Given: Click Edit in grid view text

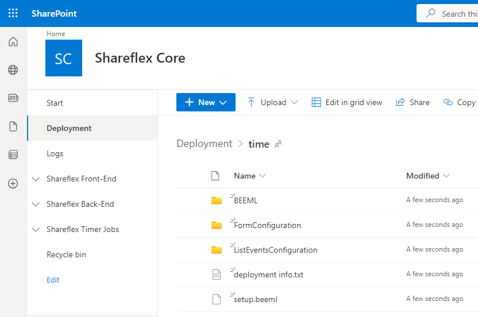Looking at the screenshot, I should (354, 102).
